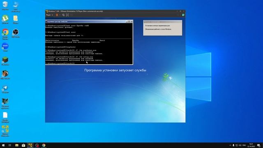Click the green icon on VMware toolbar right

pyautogui.click(x=183, y=15)
